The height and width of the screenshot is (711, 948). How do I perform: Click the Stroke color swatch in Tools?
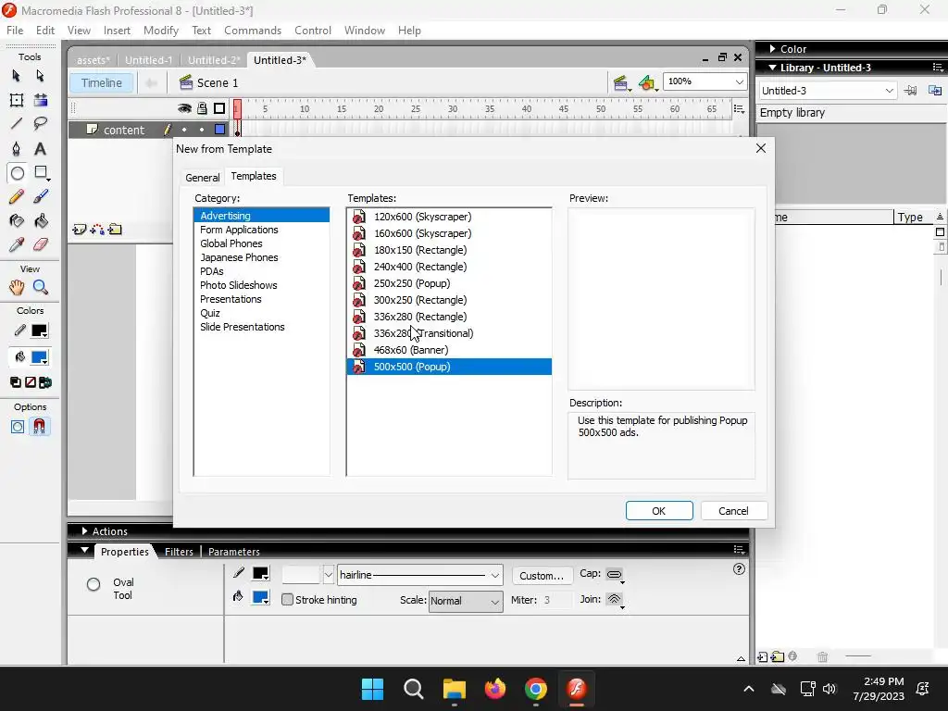point(39,331)
